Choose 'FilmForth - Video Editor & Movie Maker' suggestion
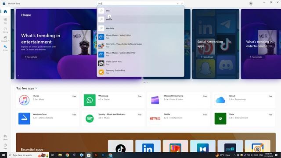Image resolution: width=281 pixels, height=158 pixels. 140,46
